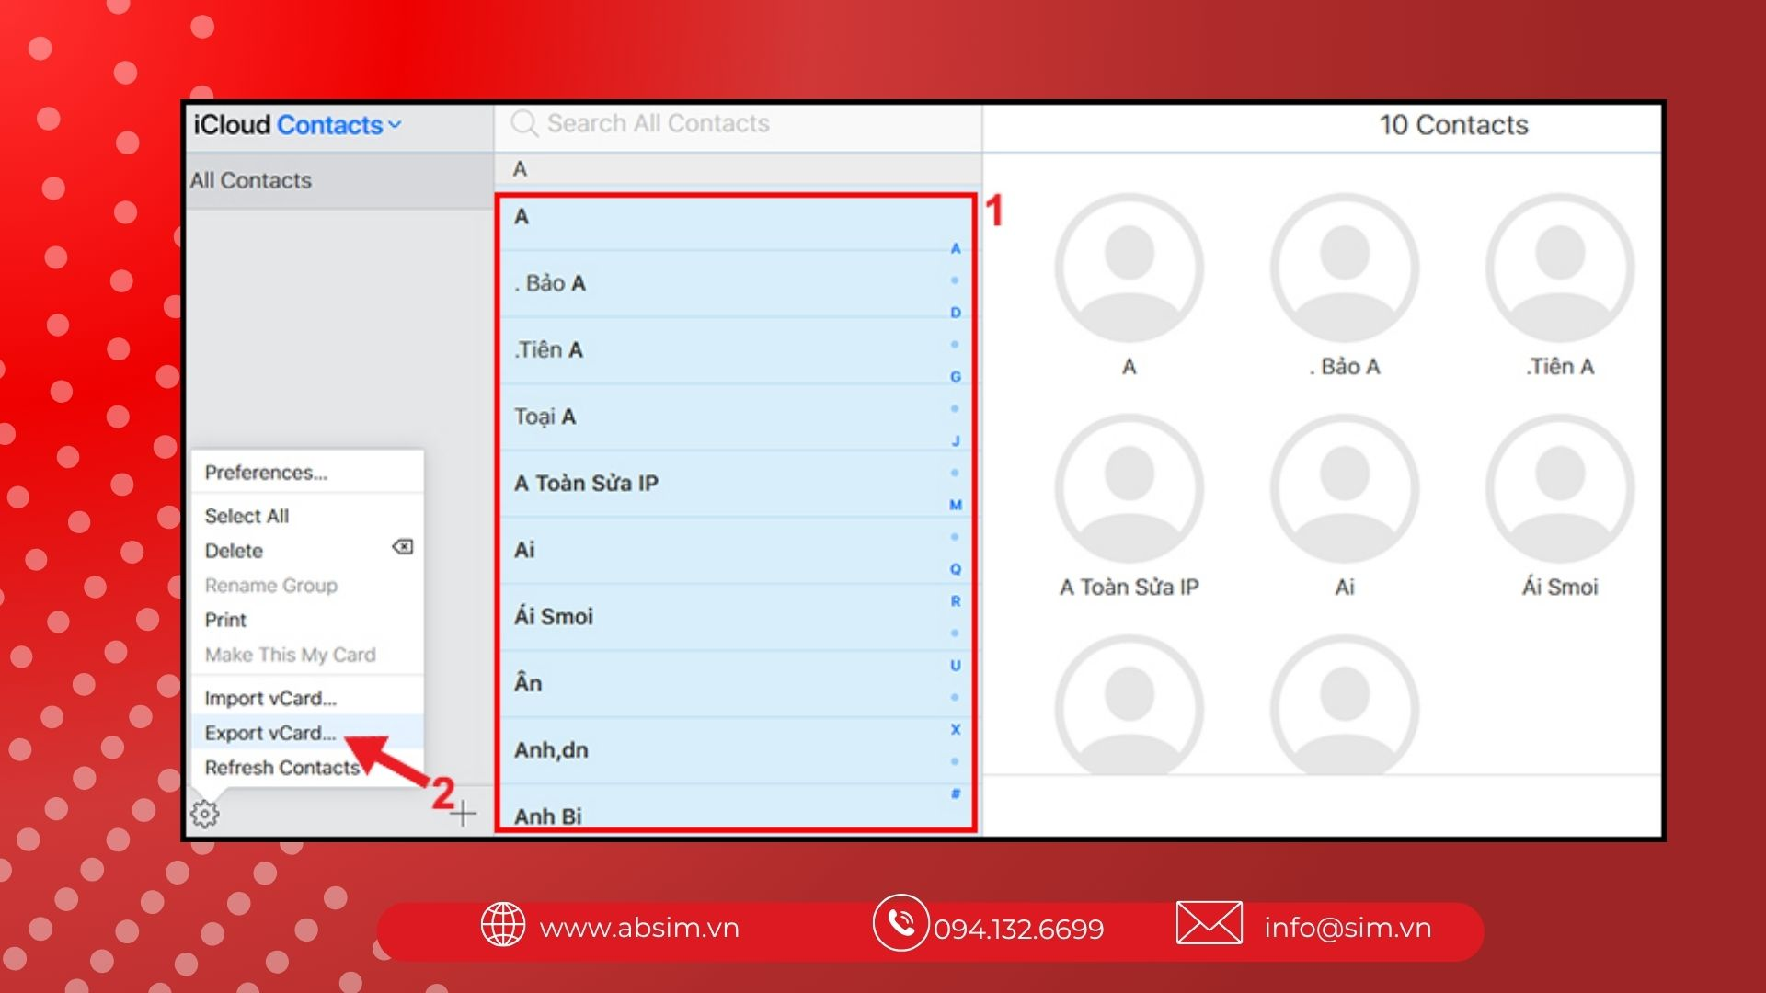Choose Rename Group menu entry
This screenshot has height=993, width=1766.
click(x=307, y=586)
